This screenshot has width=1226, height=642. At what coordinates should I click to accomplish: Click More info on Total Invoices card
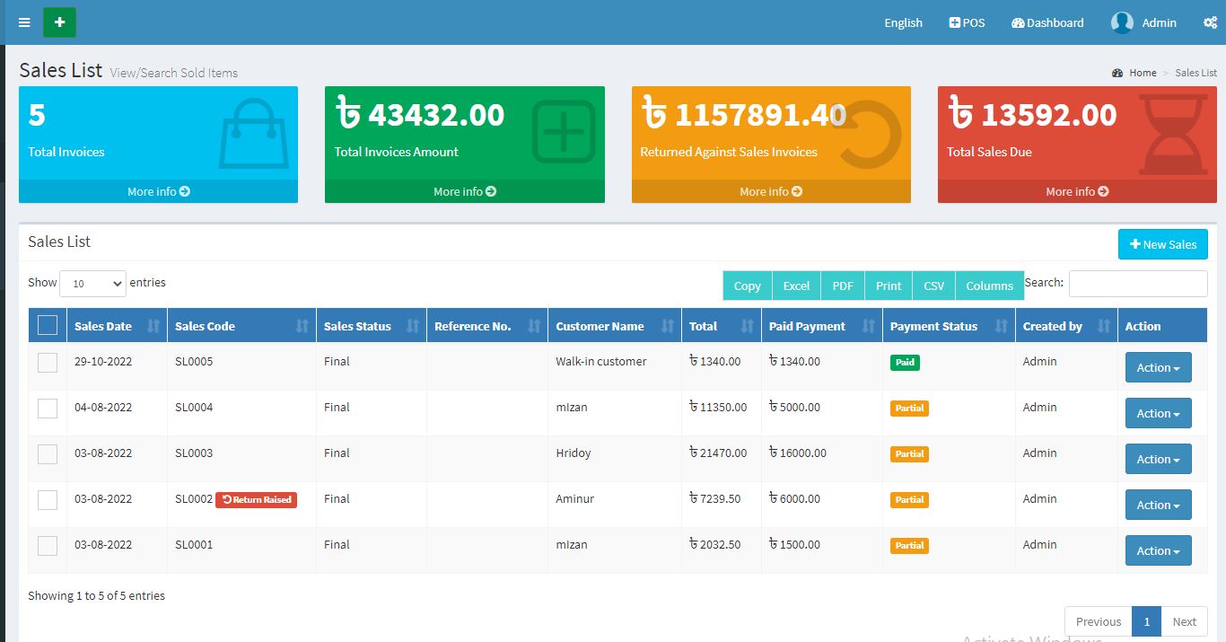click(158, 191)
